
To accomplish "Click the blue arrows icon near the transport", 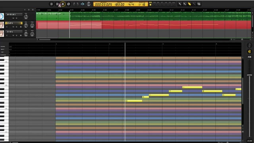I will (x=83, y=4).
